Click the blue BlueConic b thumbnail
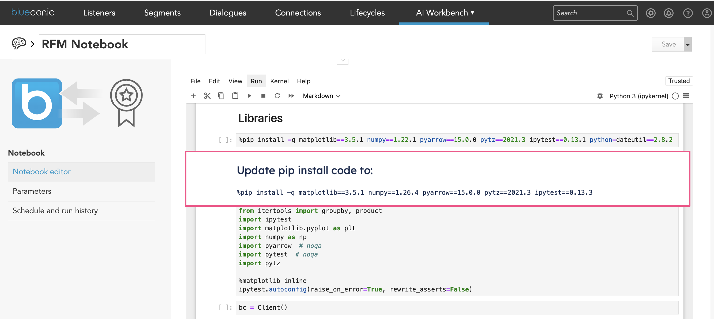 click(37, 103)
